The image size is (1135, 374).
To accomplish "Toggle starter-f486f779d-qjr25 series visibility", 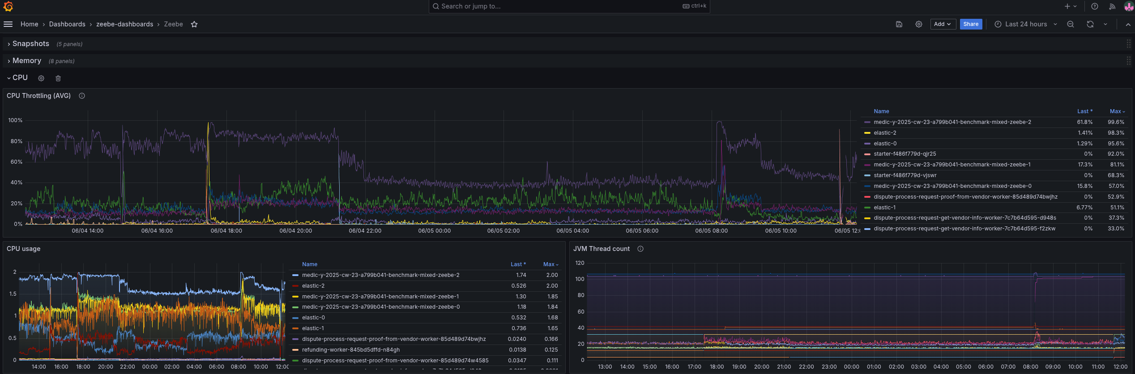I will click(905, 154).
